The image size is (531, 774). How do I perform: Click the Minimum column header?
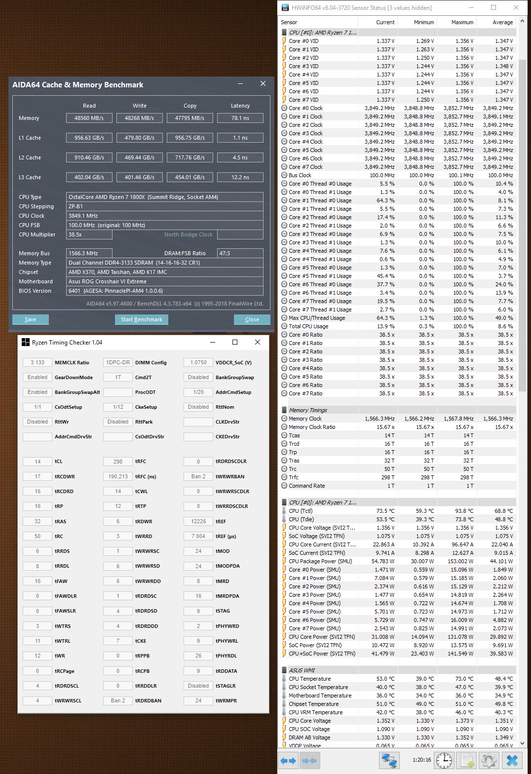coord(417,22)
